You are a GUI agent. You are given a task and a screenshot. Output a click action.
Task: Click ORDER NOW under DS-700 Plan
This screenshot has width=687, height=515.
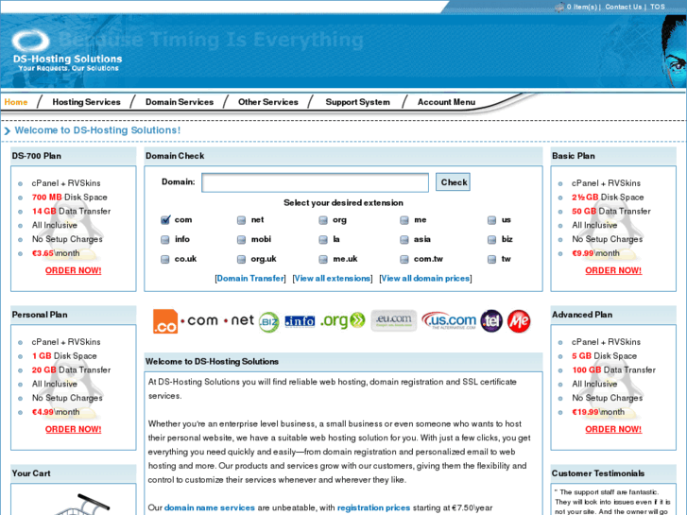click(73, 271)
